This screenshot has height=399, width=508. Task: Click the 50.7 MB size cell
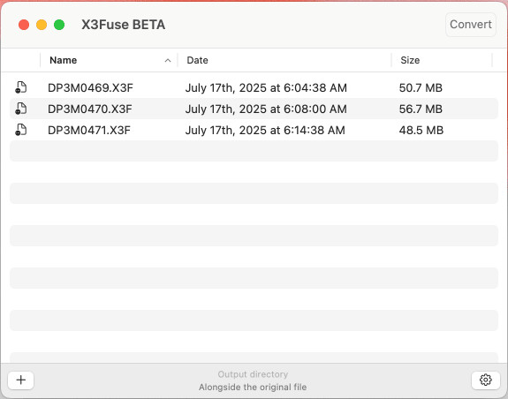[x=421, y=87]
